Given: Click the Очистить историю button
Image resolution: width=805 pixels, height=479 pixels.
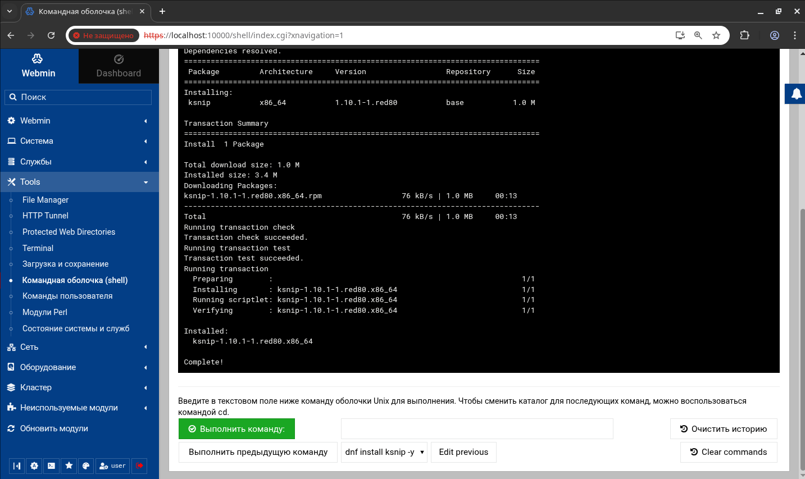Looking at the screenshot, I should (723, 429).
